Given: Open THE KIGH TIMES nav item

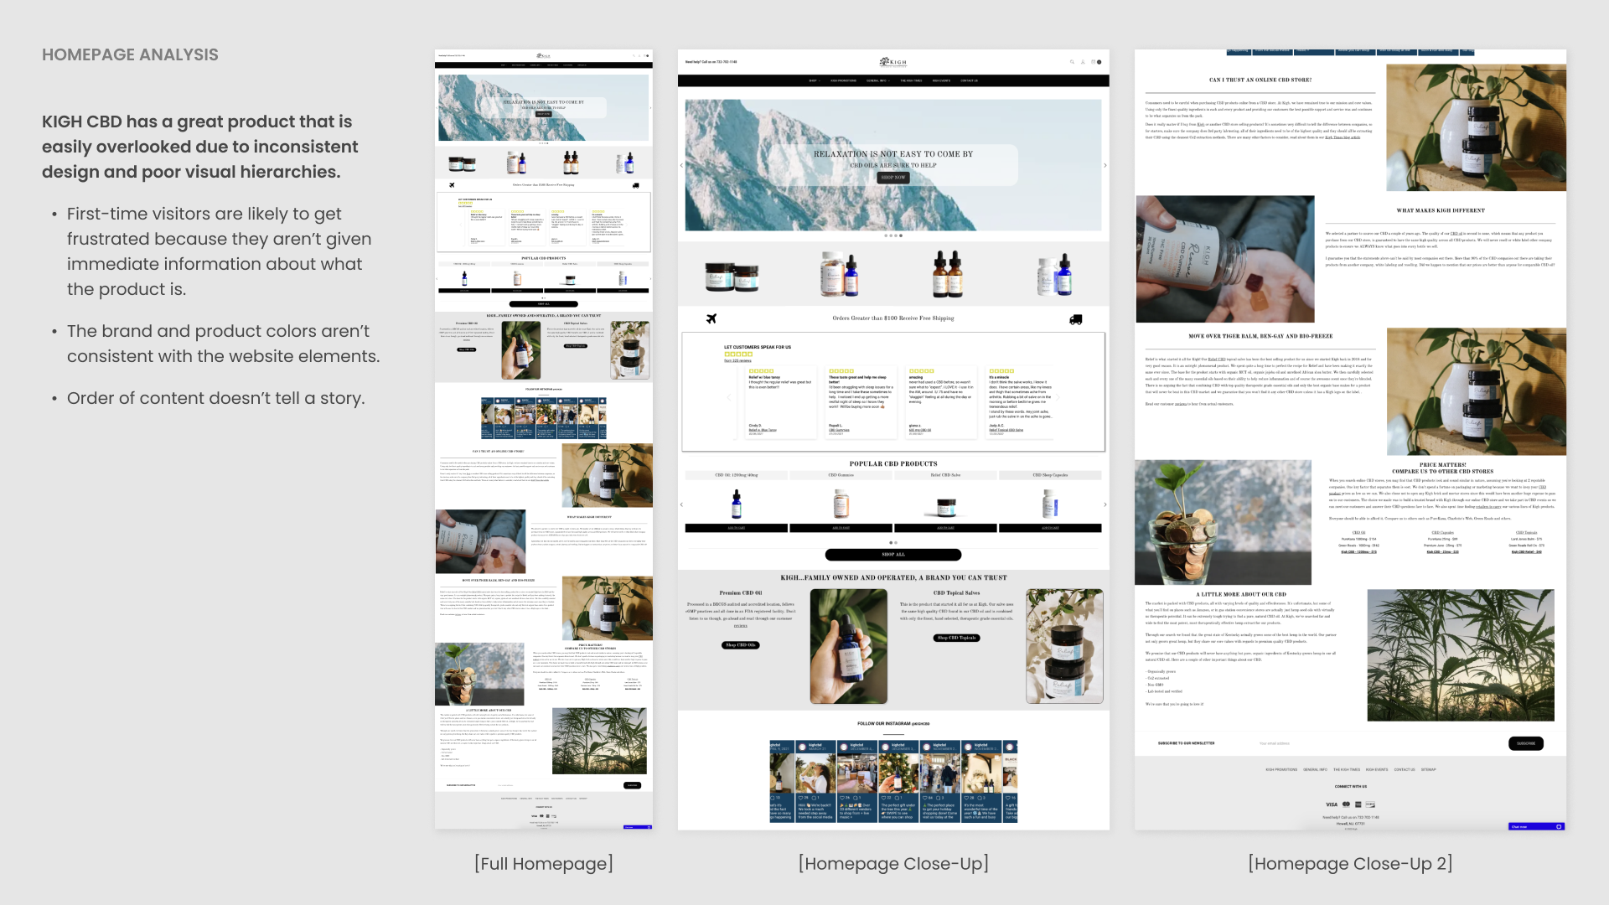Looking at the screenshot, I should coord(911,81).
